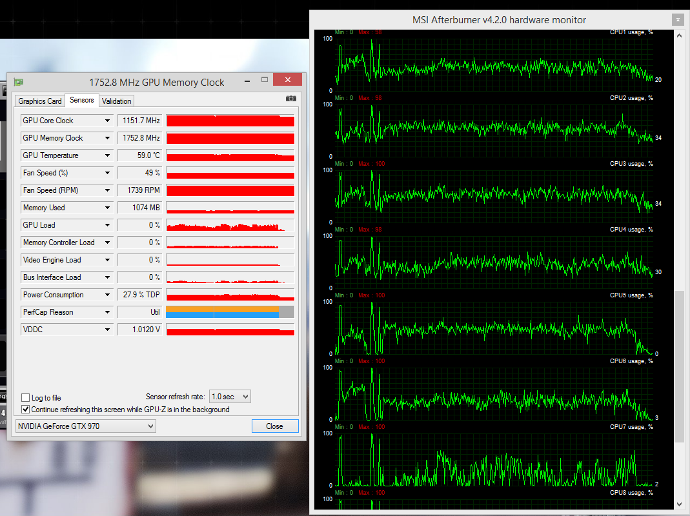Click the CPU6 usage graph in Afterburner
Image resolution: width=690 pixels, height=516 pixels.
[x=494, y=393]
